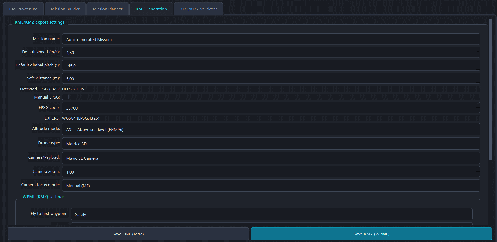Focus the Default speed input field
Viewport: 497px width, 242px height.
[269, 53]
